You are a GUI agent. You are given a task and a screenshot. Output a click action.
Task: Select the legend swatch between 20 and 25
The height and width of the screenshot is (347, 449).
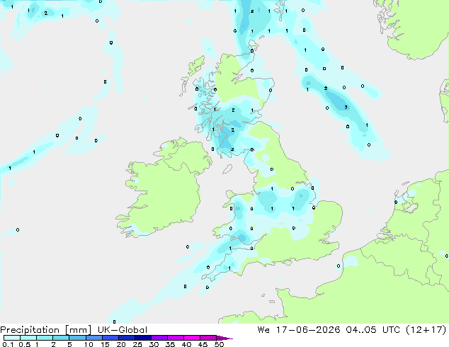(126, 338)
